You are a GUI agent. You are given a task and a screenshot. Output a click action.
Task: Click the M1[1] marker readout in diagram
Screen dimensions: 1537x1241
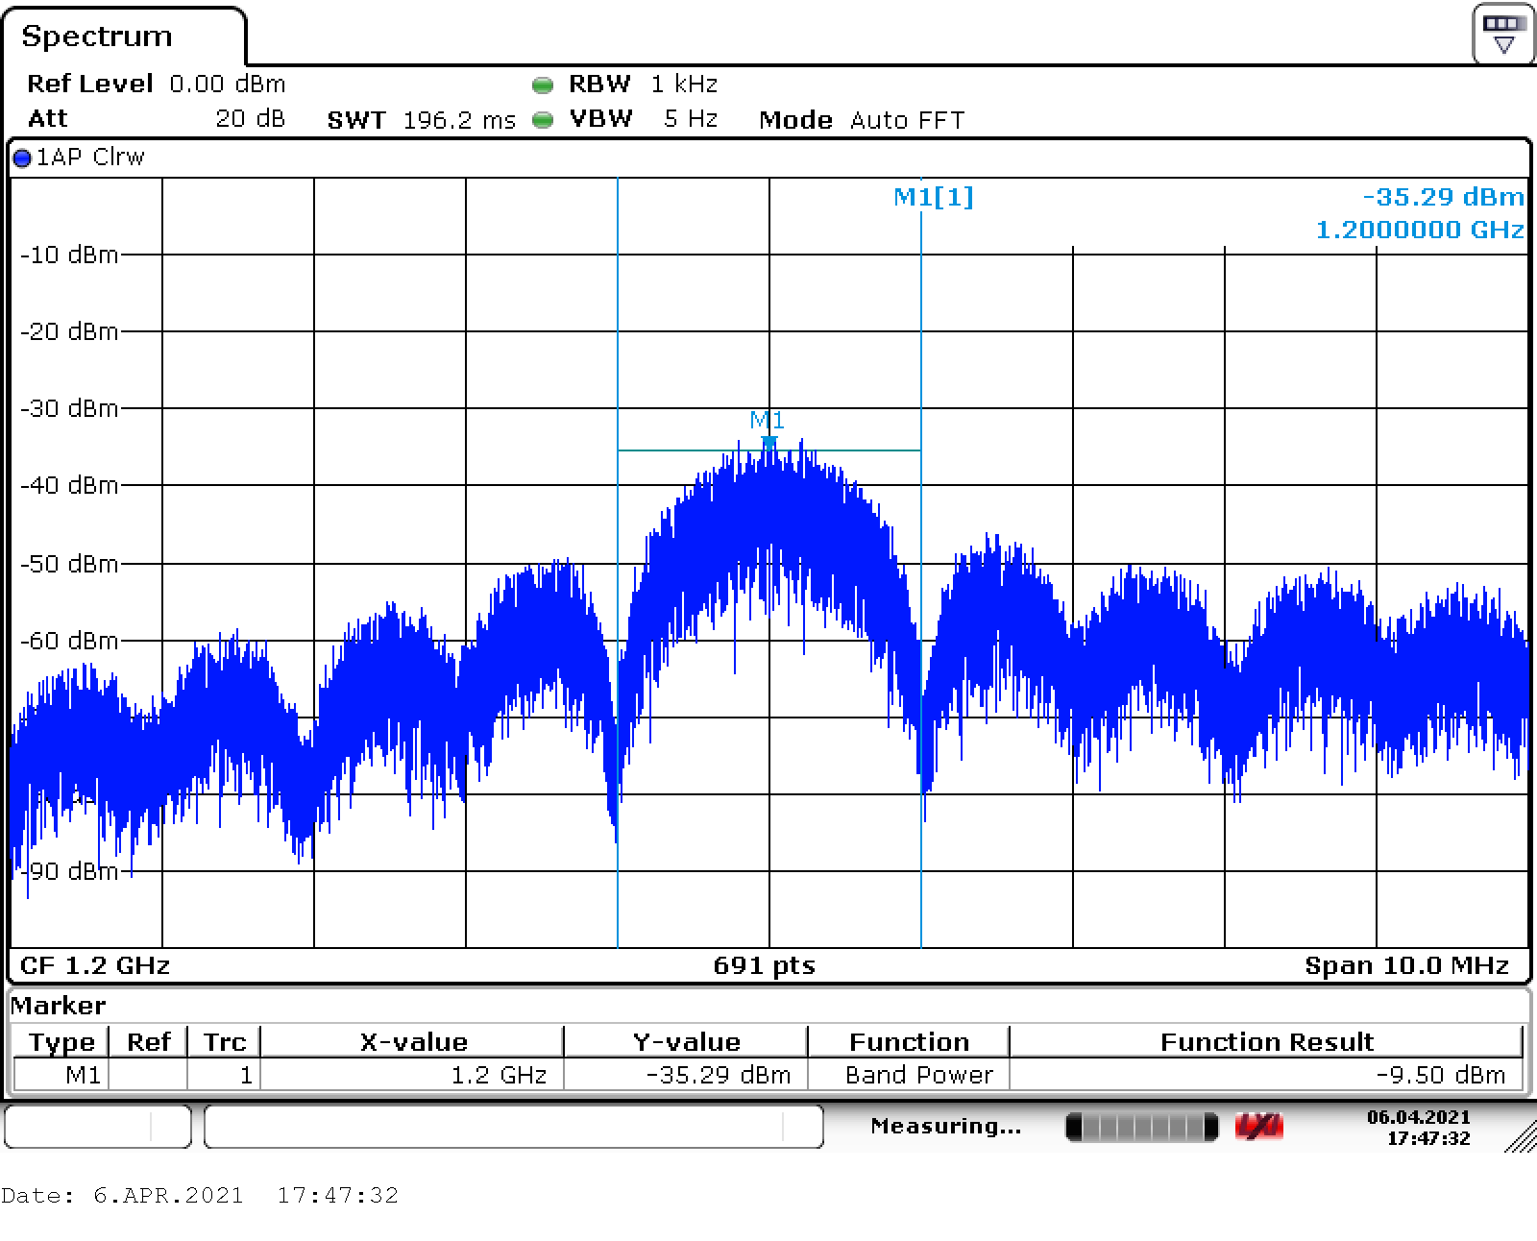click(933, 197)
